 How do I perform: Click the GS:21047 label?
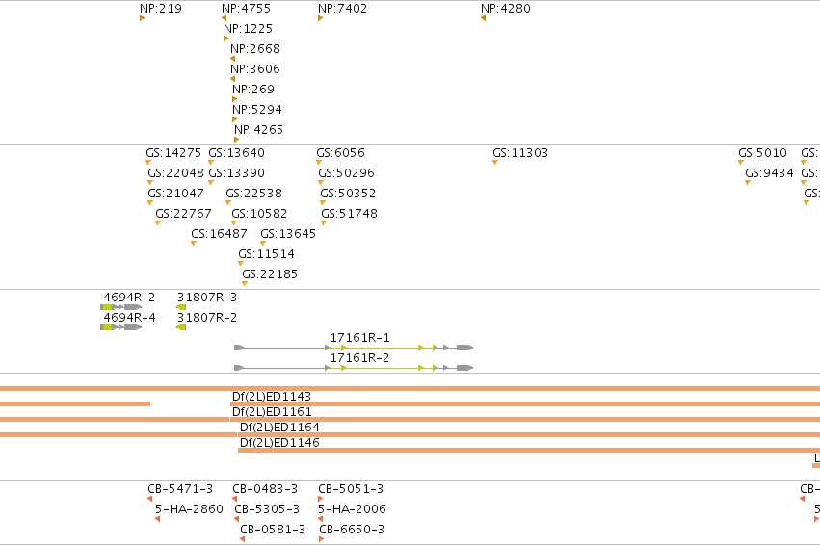175,194
